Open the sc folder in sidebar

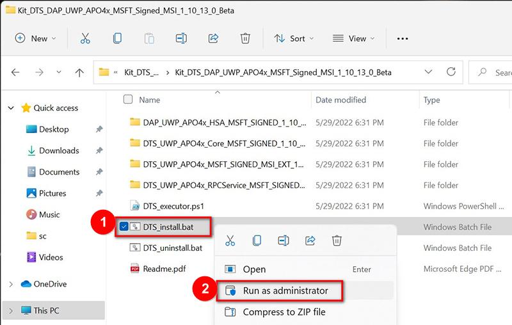(x=43, y=236)
